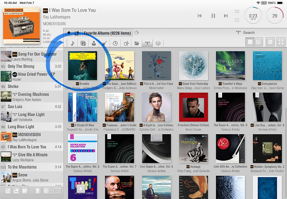
Task: Open Traveller's Ways album
Action: tap(230, 66)
